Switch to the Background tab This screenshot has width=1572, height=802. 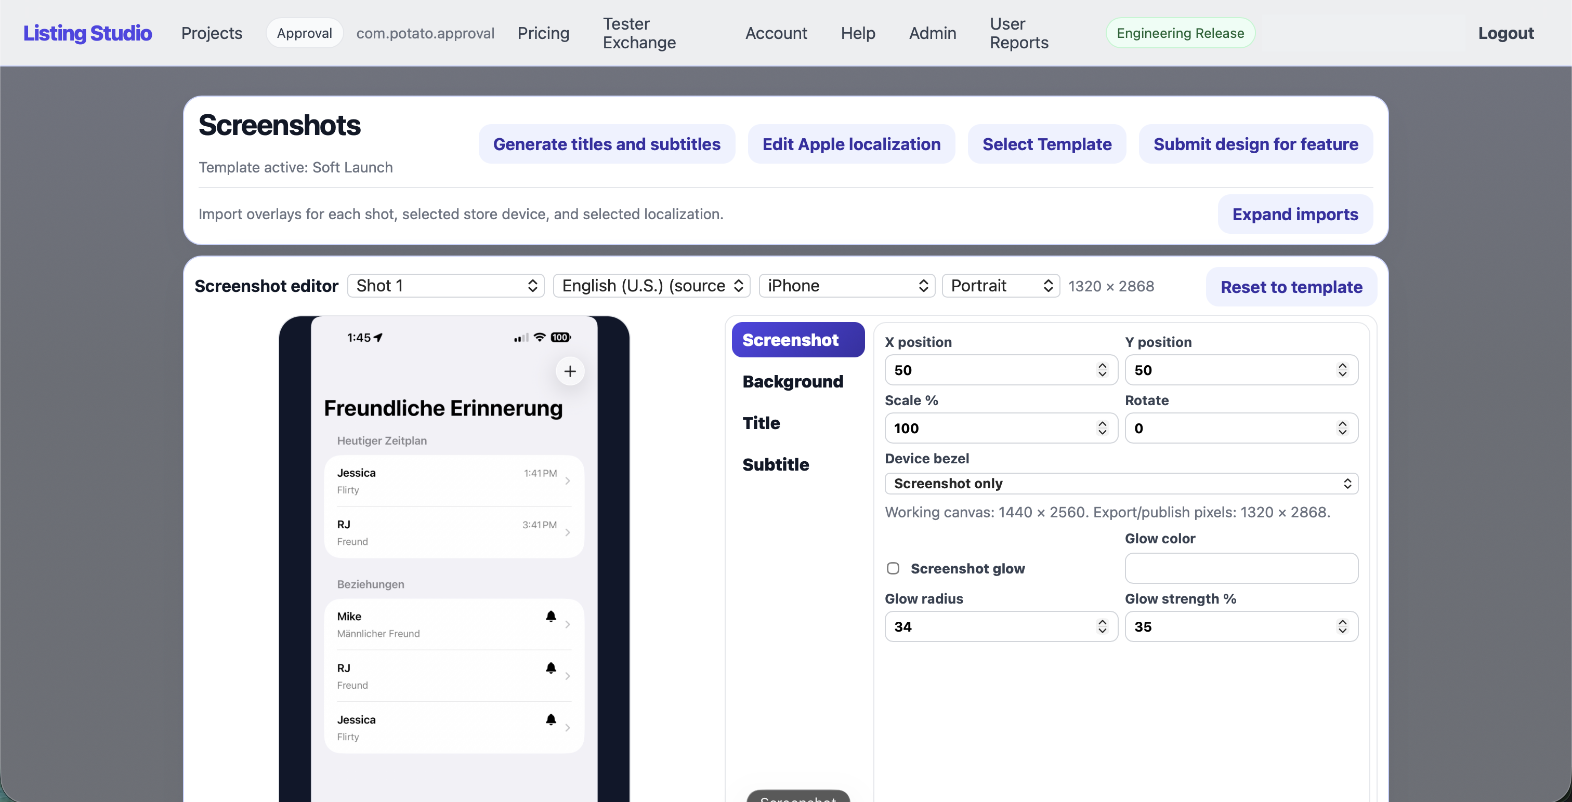tap(793, 381)
